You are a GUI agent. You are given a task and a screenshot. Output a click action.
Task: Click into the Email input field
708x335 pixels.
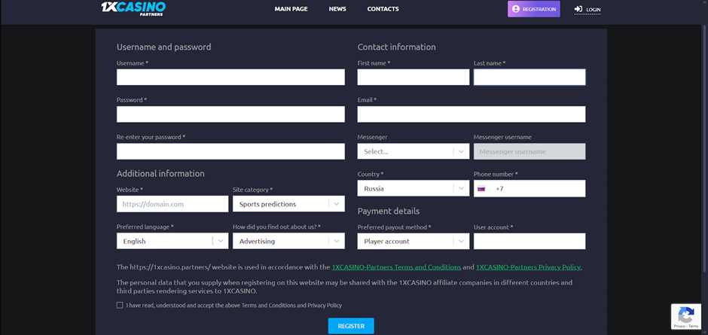click(471, 114)
